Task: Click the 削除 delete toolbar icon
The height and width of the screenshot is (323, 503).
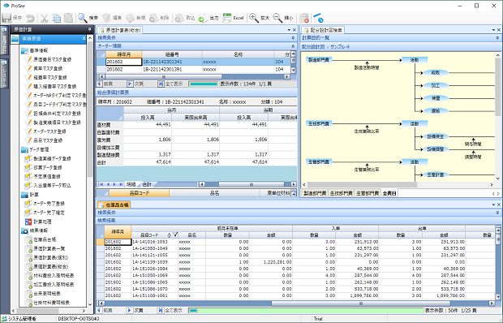Action: (x=153, y=18)
